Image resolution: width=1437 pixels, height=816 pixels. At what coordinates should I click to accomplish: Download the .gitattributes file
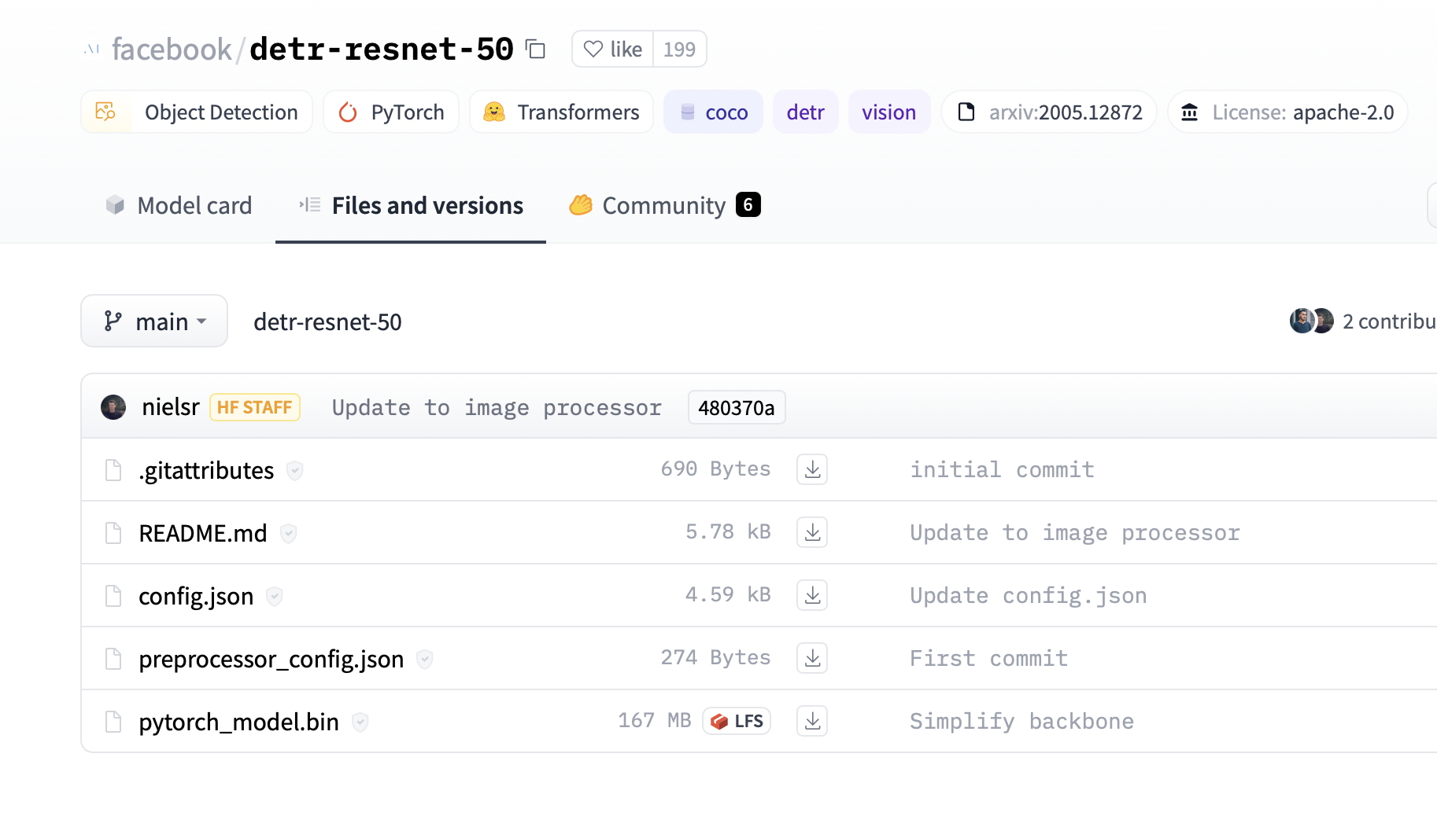coord(812,469)
